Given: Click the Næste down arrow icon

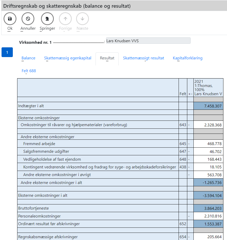Looking at the screenshot, I should click(82, 19).
